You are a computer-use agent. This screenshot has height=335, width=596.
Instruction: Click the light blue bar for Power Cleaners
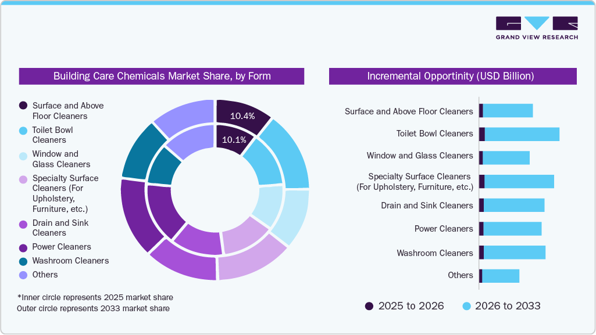pos(513,229)
